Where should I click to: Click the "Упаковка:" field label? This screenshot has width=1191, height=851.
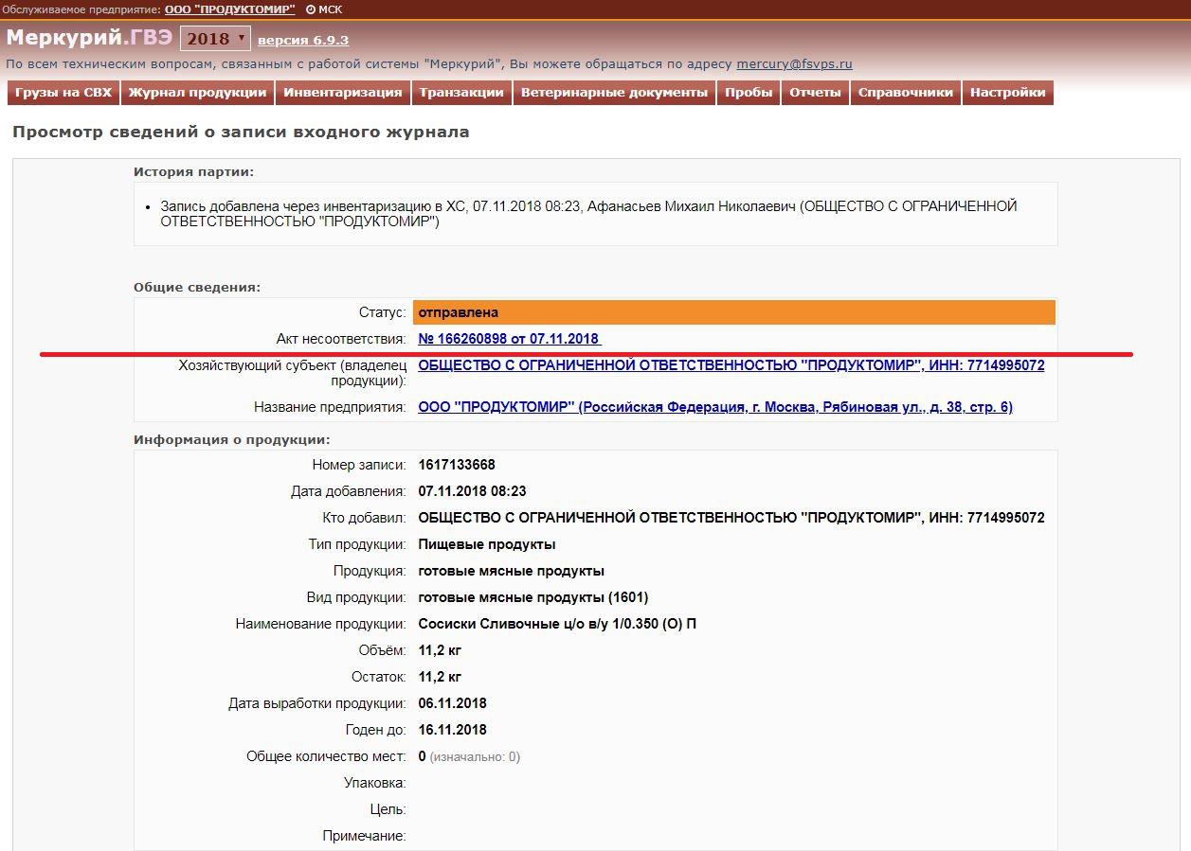pos(375,783)
